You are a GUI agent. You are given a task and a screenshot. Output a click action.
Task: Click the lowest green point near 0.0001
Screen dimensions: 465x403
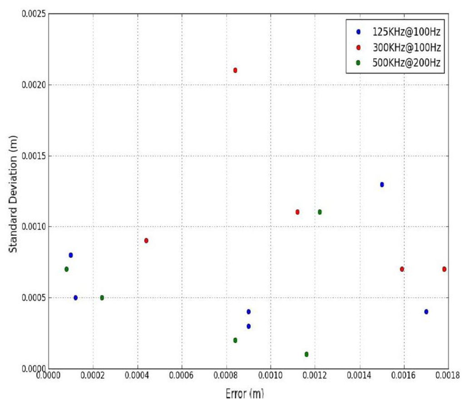pyautogui.click(x=307, y=354)
